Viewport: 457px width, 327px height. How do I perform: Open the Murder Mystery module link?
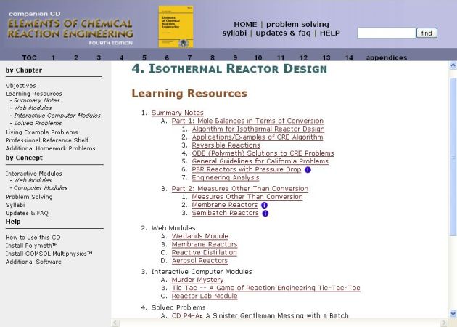[x=197, y=280]
